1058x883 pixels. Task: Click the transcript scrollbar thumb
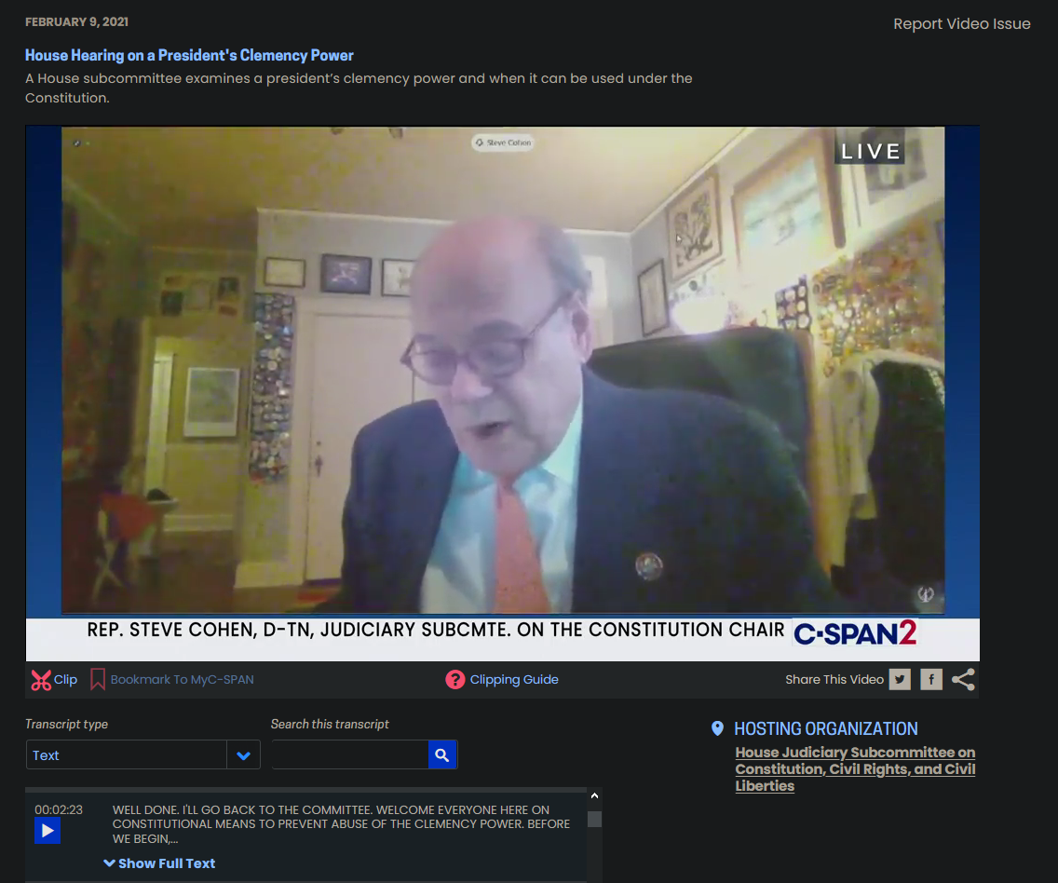[x=594, y=819]
